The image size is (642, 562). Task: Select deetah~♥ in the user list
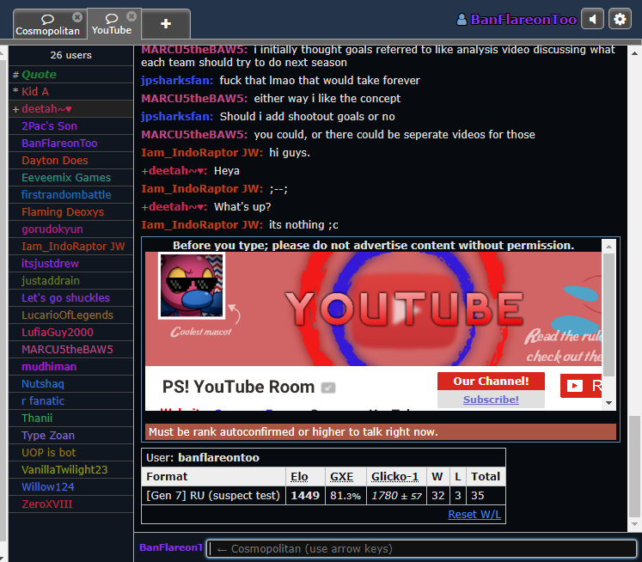[x=70, y=109]
